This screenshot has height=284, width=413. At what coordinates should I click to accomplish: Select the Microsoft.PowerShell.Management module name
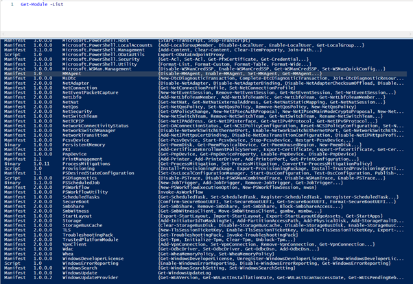(x=103, y=50)
